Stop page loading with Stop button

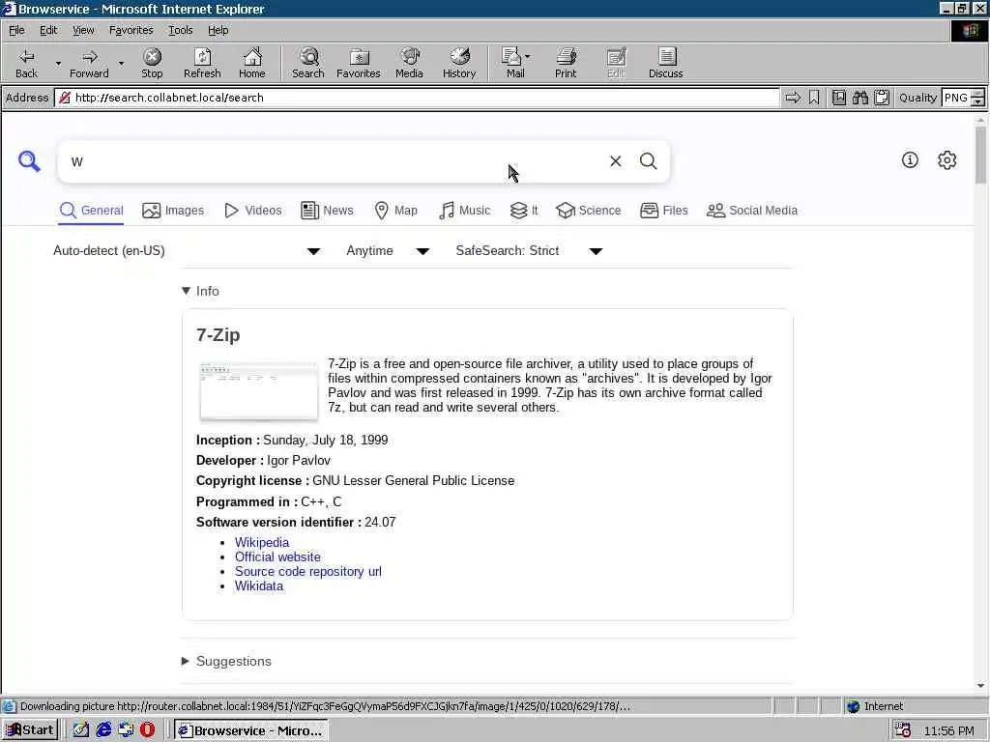[152, 63]
